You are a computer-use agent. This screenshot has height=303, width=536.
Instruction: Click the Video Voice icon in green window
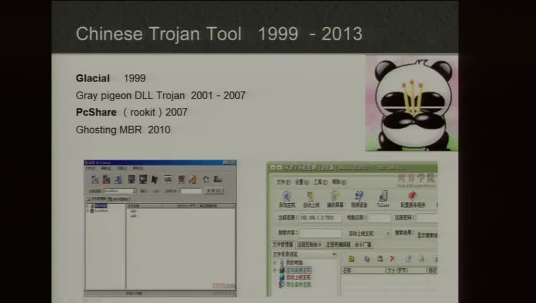point(359,199)
